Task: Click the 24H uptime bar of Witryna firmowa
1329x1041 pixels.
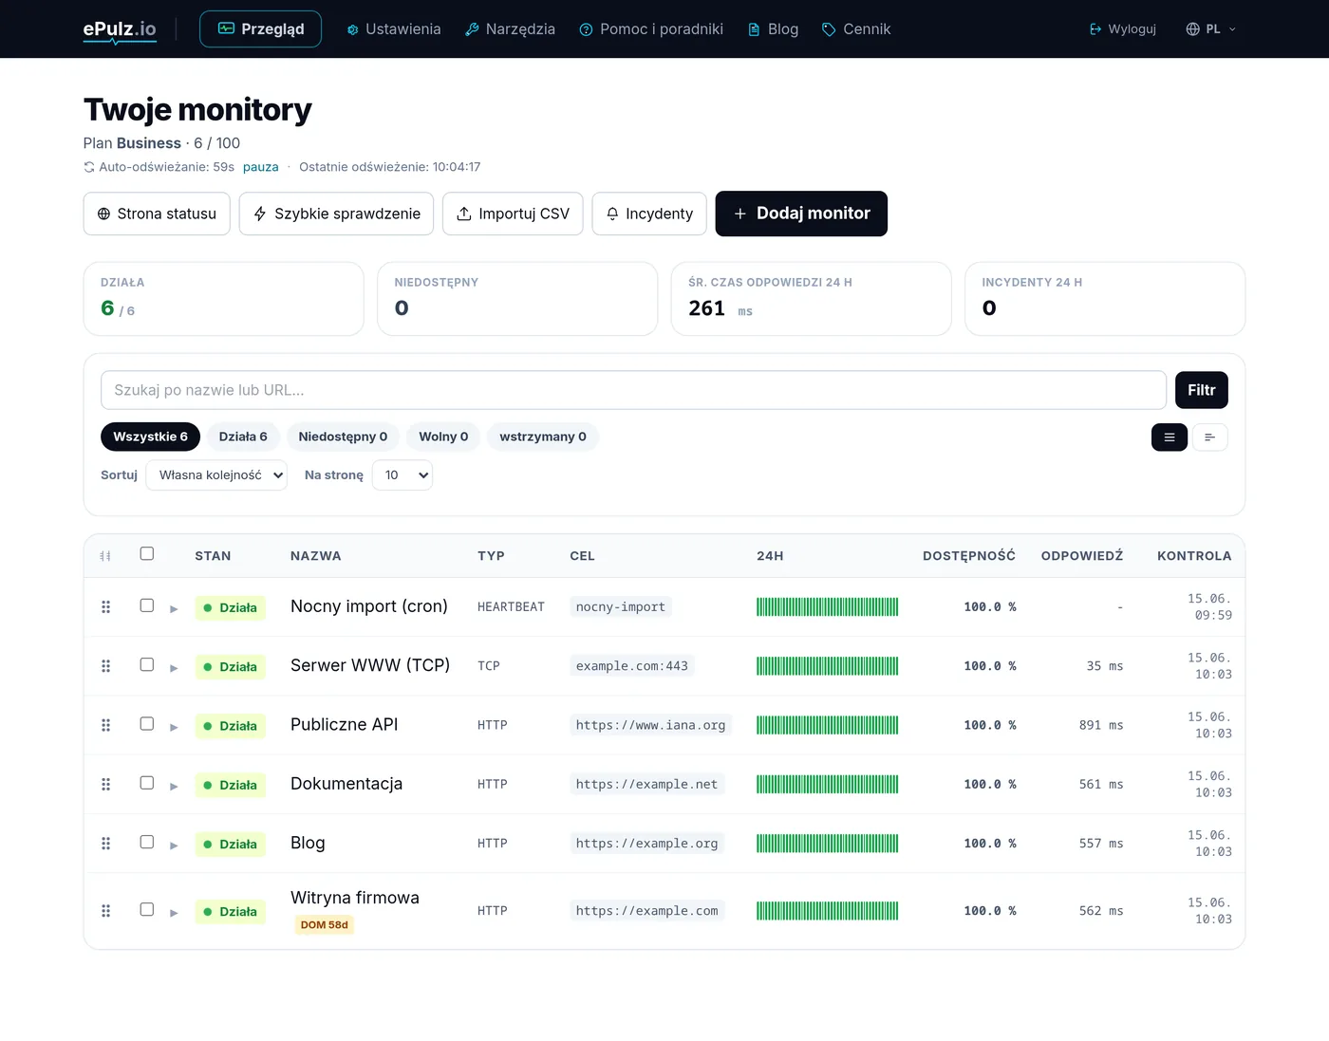Action: (x=827, y=911)
